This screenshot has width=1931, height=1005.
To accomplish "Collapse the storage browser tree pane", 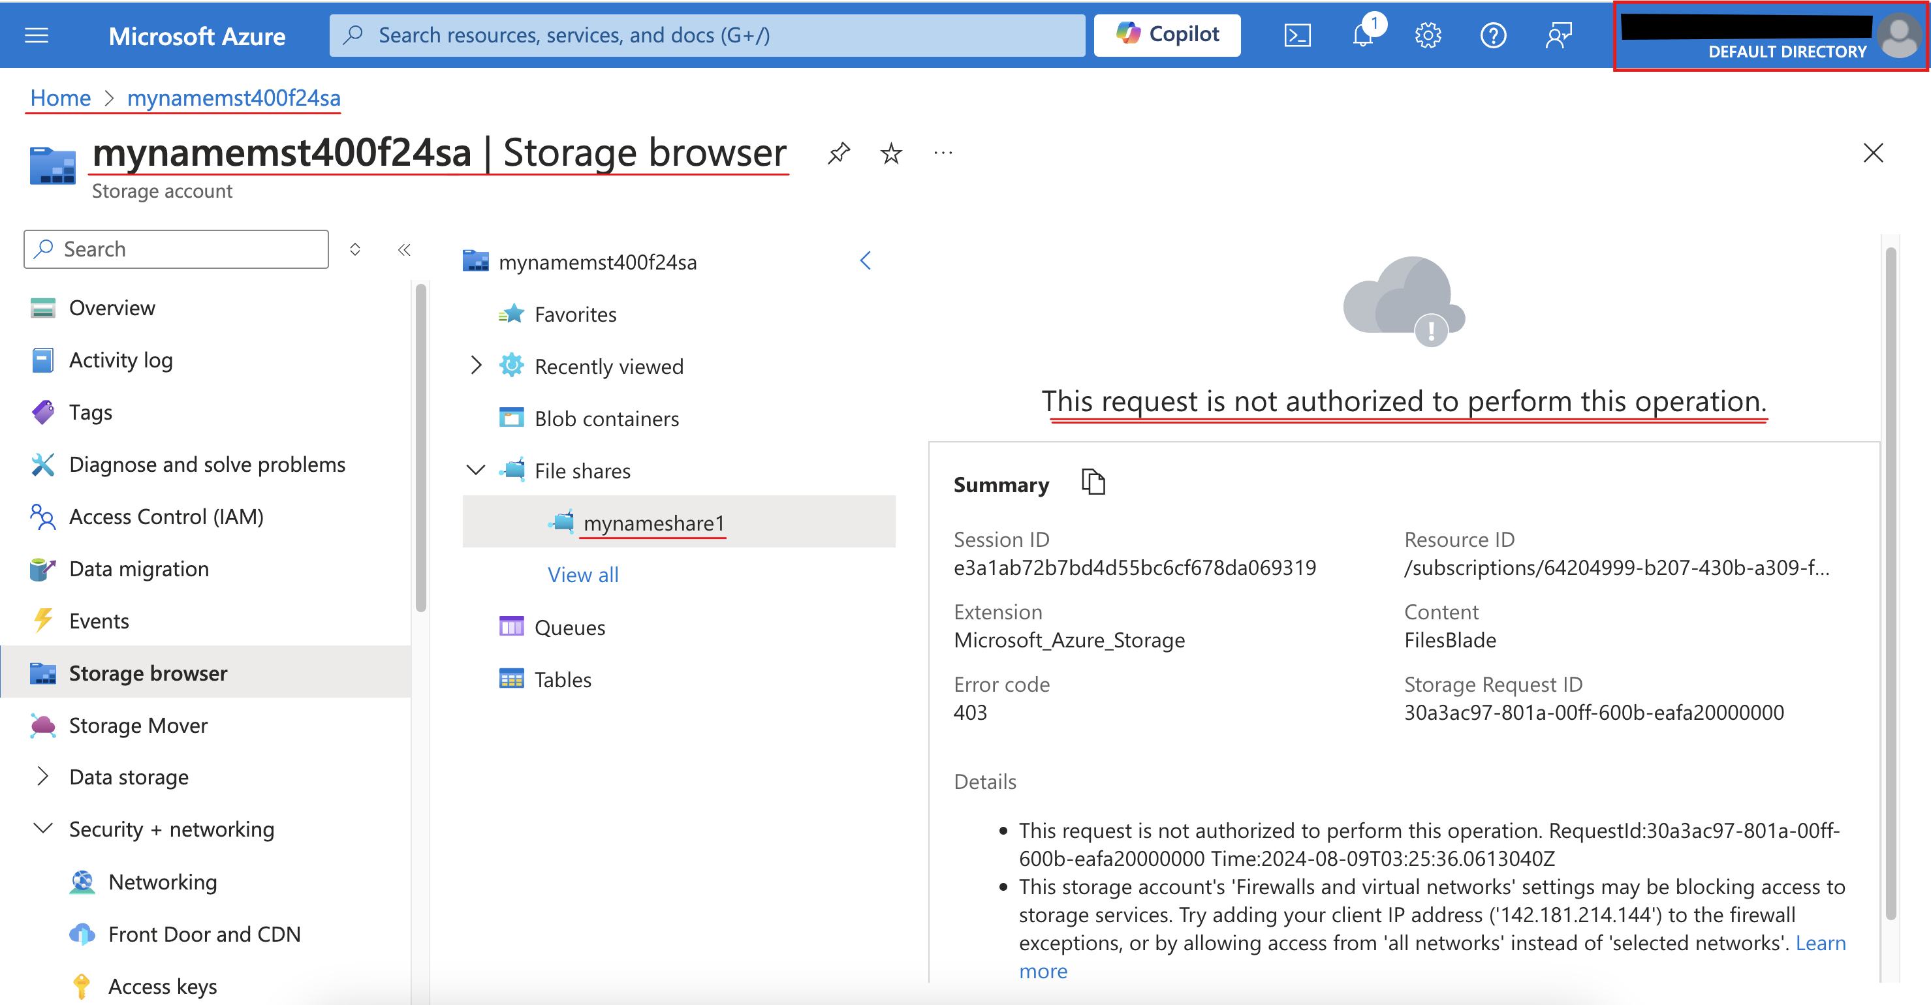I will tap(866, 261).
